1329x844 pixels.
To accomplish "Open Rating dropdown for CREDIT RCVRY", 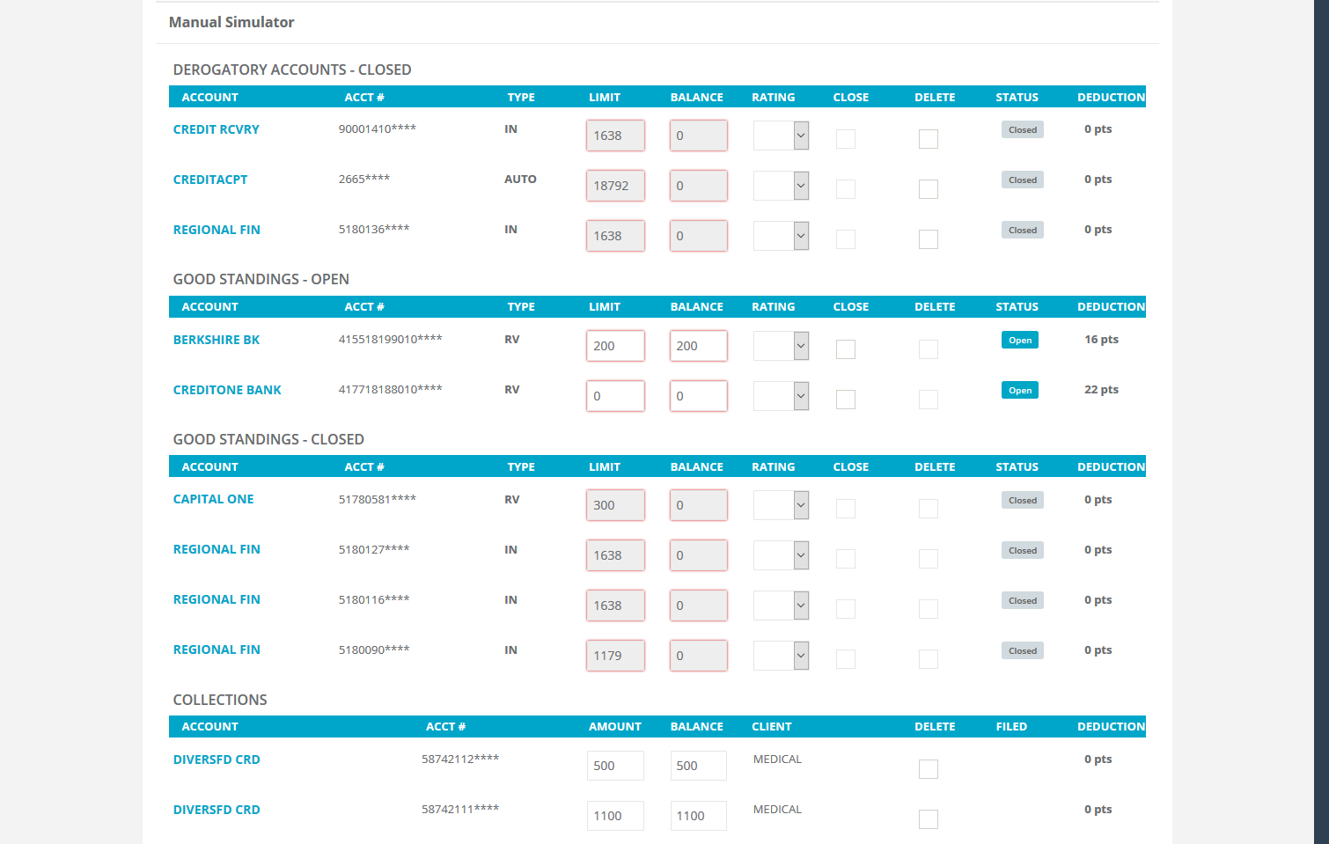I will (781, 136).
